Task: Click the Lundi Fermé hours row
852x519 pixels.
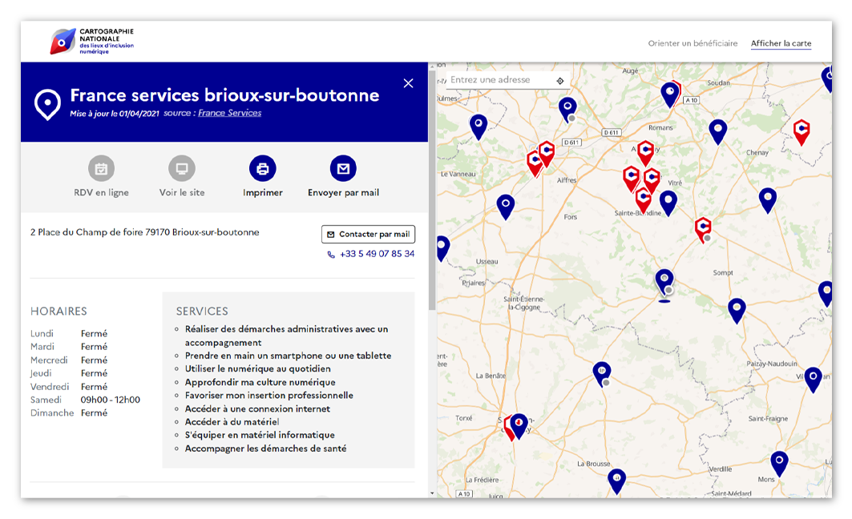Action: 69,333
